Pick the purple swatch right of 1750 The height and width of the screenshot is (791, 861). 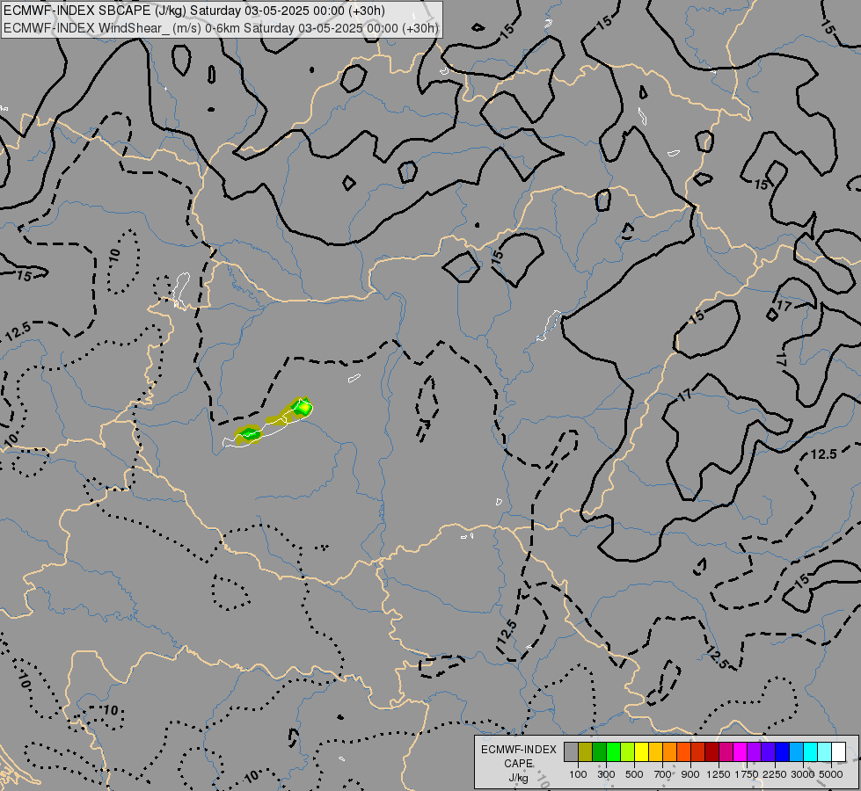click(x=754, y=751)
